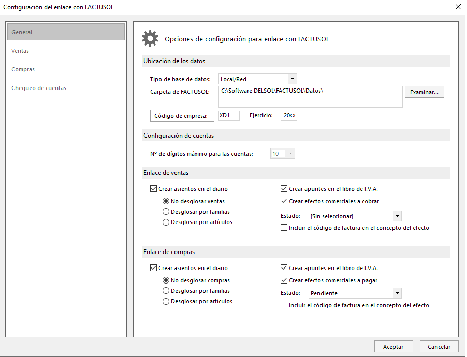Click the Ubicación de los datos heading

pyautogui.click(x=174, y=61)
